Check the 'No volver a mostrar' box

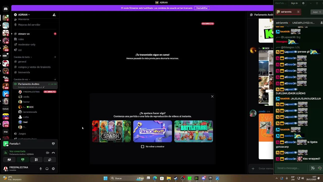(143, 147)
